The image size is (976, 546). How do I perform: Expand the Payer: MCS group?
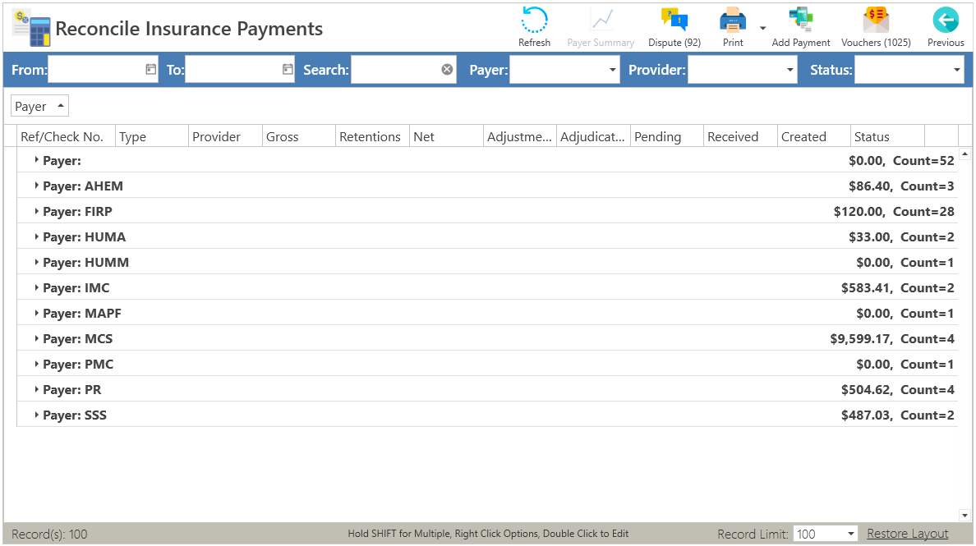pyautogui.click(x=36, y=338)
